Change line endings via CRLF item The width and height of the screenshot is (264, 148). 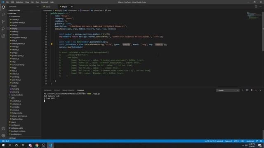[242, 141]
